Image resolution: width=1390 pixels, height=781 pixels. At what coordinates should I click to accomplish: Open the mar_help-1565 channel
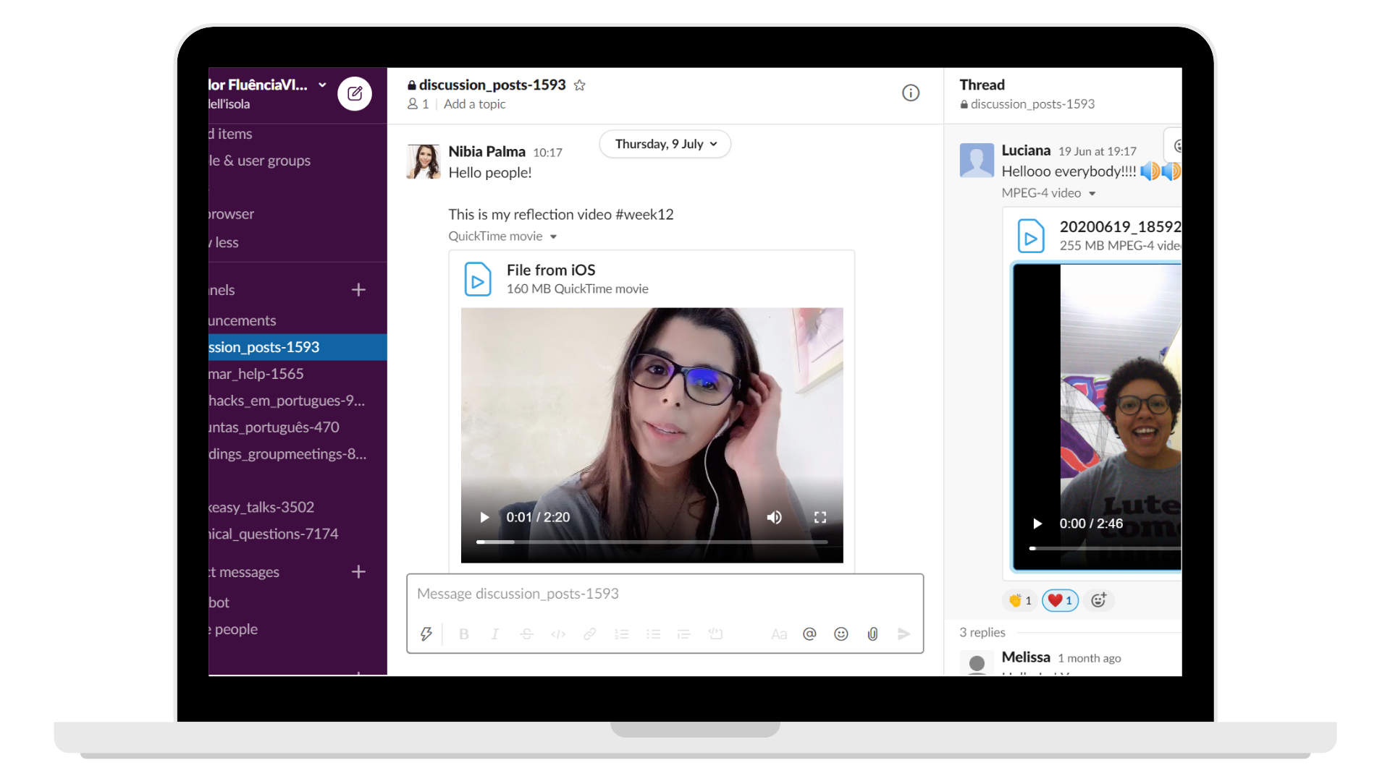pos(256,374)
